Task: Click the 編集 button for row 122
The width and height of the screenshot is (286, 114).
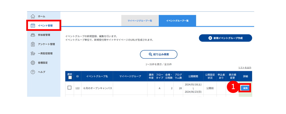Action: pyautogui.click(x=245, y=88)
